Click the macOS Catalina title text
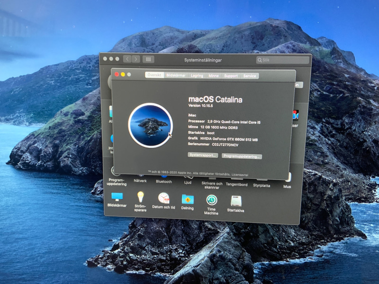This screenshot has width=379, height=284. [215, 100]
